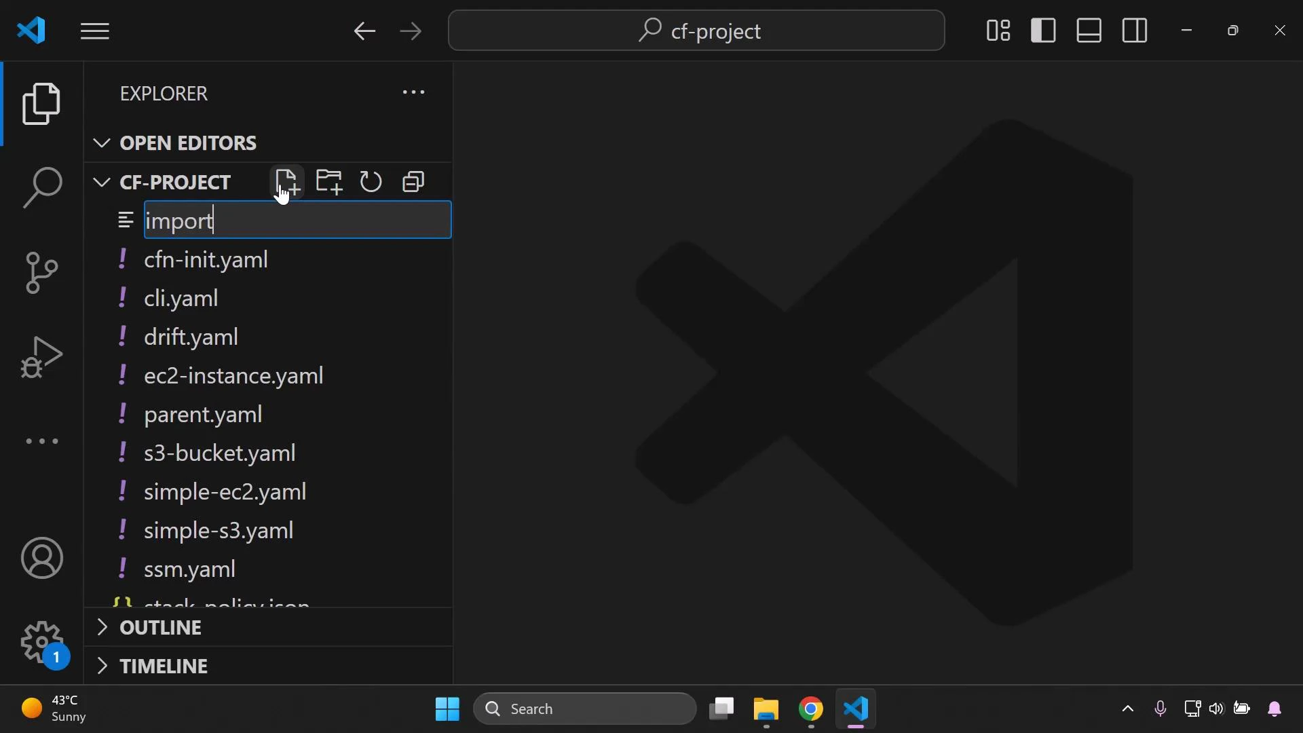Open Customize Layout control

(x=998, y=31)
